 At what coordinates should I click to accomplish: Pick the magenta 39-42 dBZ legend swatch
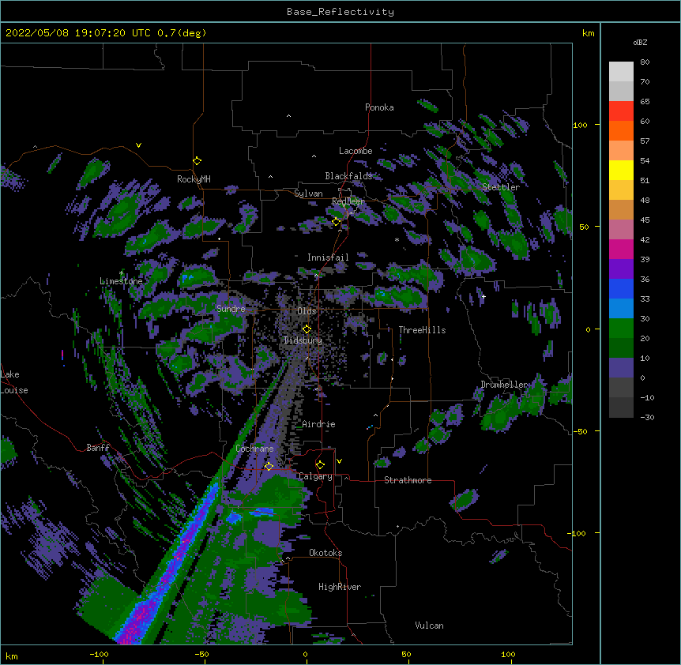coord(621,249)
